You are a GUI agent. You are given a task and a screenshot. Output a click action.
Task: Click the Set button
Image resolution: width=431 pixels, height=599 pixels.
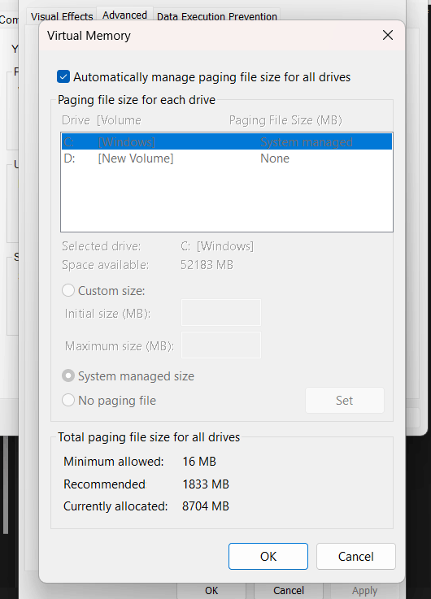point(345,401)
